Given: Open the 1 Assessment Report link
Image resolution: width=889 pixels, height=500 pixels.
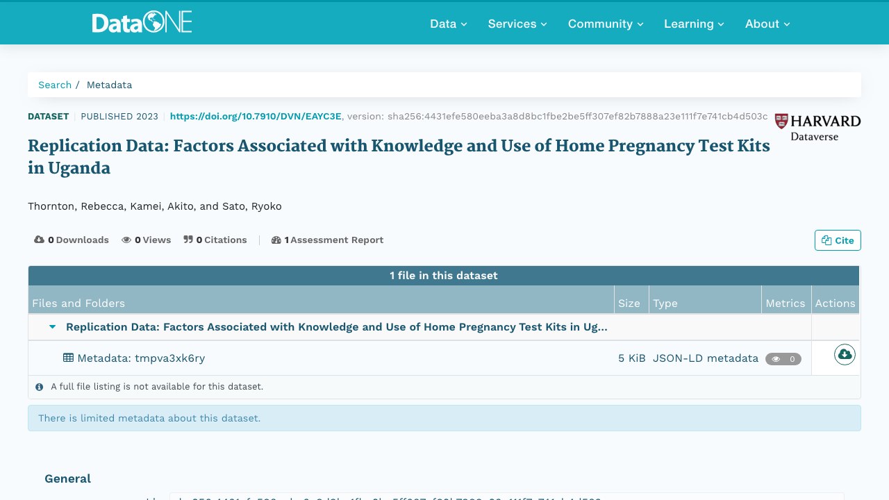Looking at the screenshot, I should coord(327,240).
